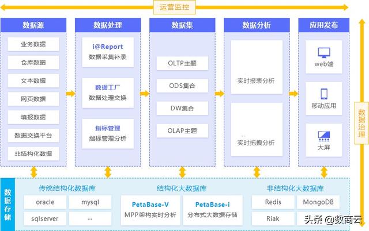Open the 指标管理 指标管理分析 card
Viewport: 369px width, 231px height.
tap(108, 134)
